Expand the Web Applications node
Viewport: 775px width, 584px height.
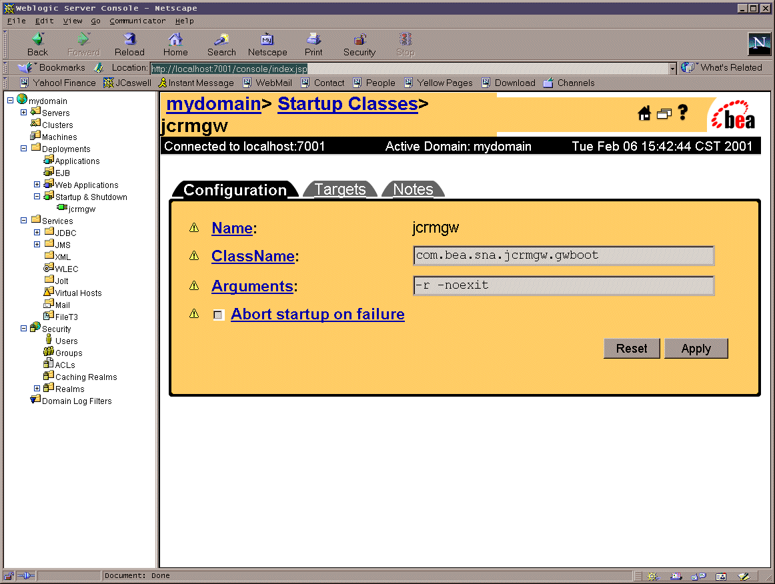37,184
